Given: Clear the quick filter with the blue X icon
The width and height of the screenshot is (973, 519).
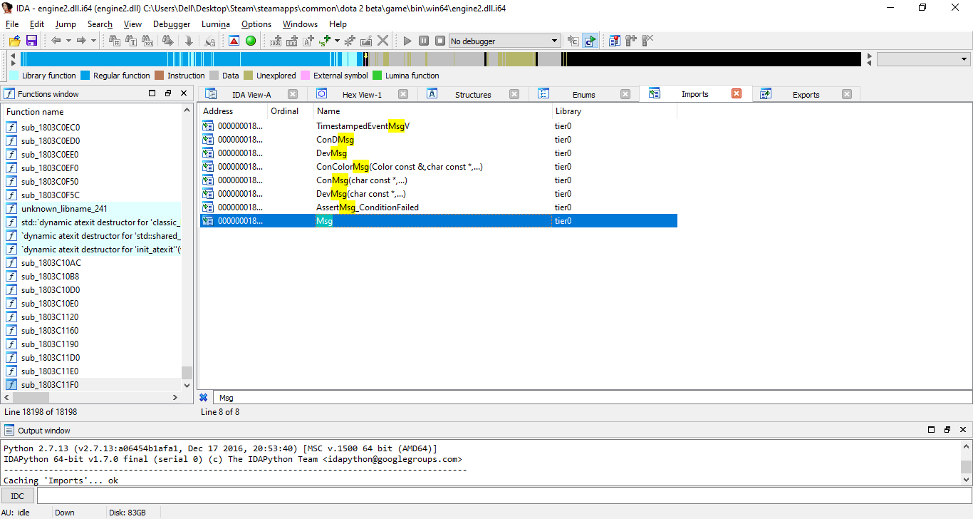Looking at the screenshot, I should coord(204,398).
